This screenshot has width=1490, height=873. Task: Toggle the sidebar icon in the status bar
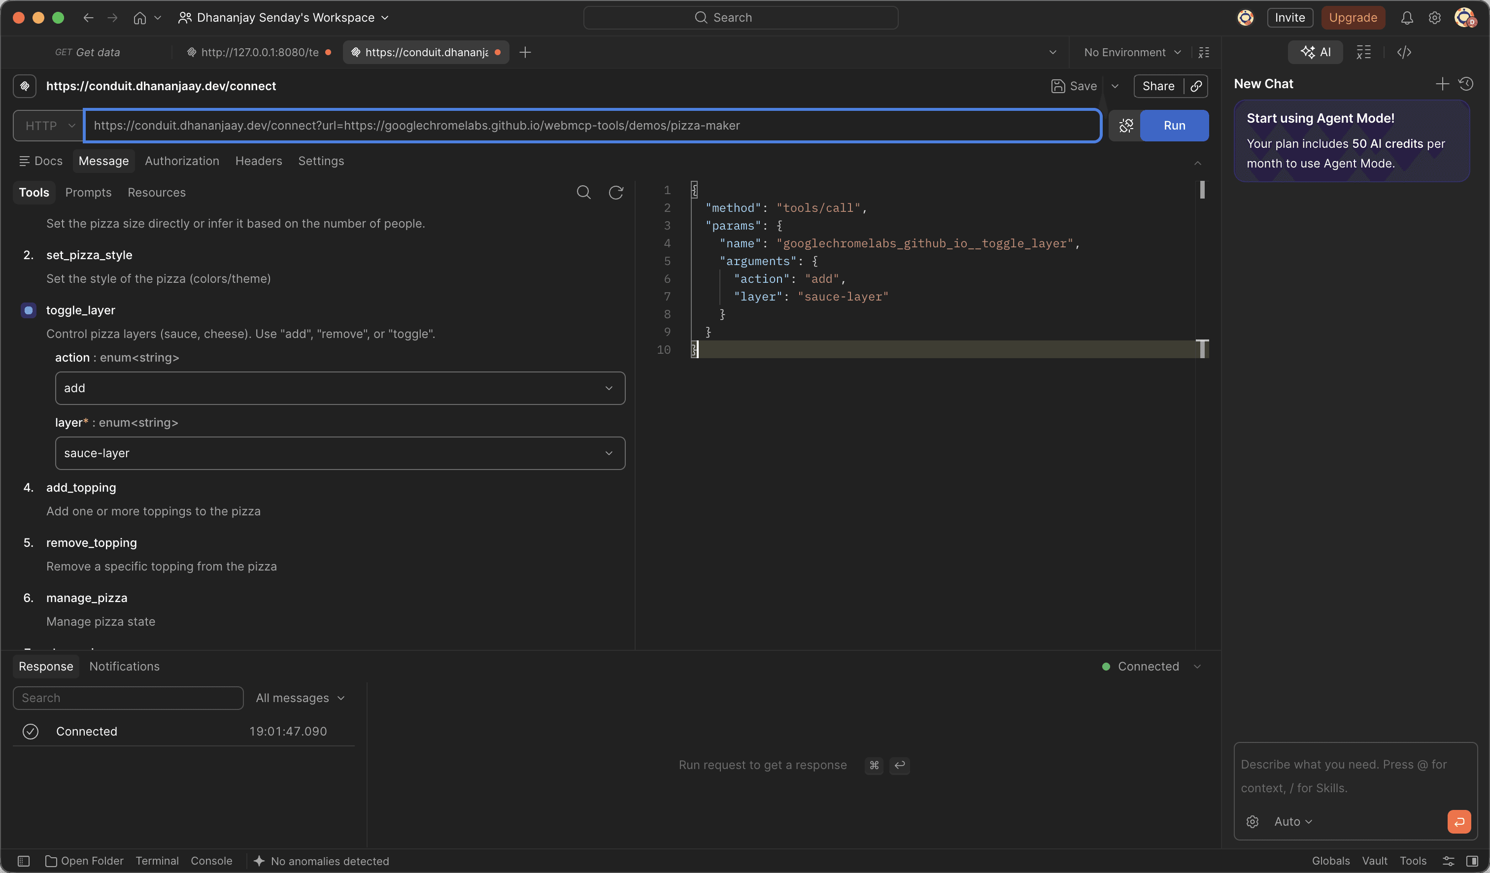24,861
